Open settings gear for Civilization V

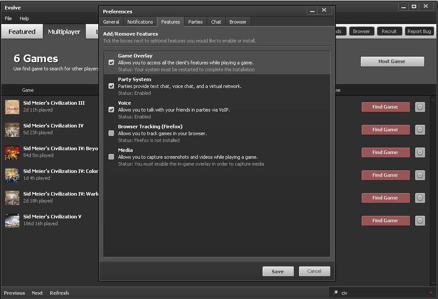(420, 221)
